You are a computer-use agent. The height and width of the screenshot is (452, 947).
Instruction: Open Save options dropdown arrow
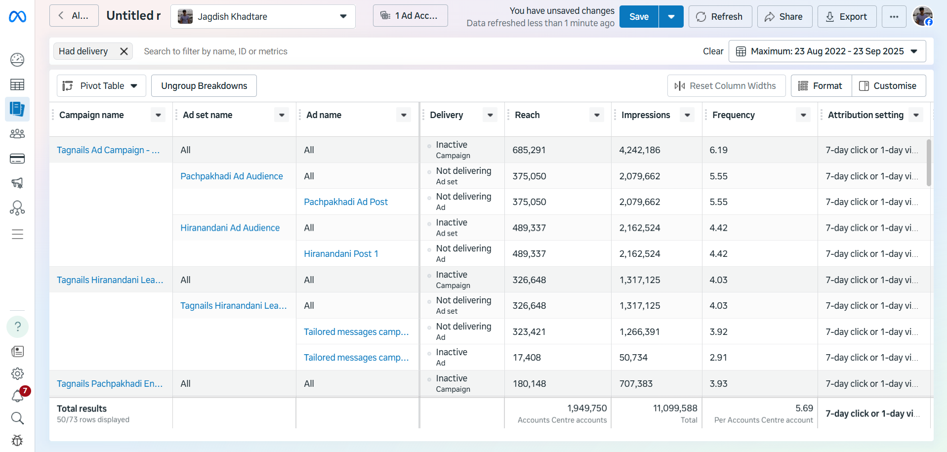(671, 17)
